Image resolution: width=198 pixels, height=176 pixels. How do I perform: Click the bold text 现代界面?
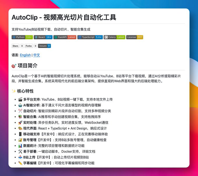pyautogui.click(x=30, y=128)
